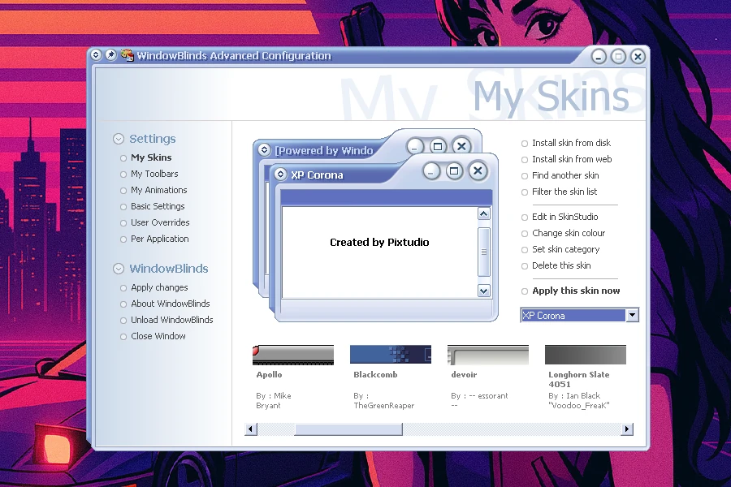Click Filter the skin list

click(564, 192)
